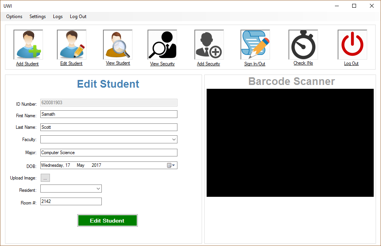Click the Room # field showing 2142
This screenshot has height=246, width=381.
71,201
